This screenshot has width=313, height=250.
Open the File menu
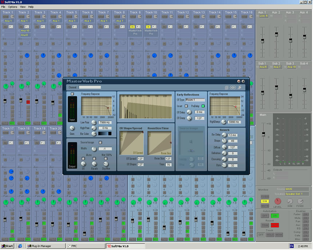click(x=3, y=7)
